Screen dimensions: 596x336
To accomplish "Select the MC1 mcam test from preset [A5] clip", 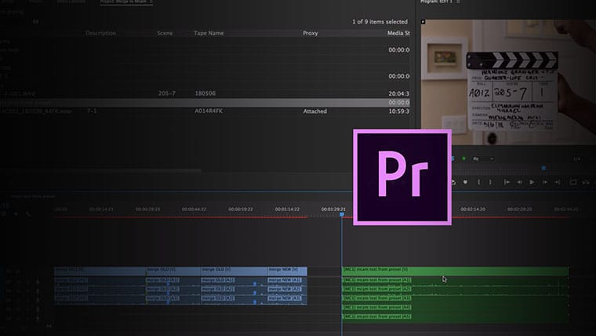I will click(x=456, y=316).
